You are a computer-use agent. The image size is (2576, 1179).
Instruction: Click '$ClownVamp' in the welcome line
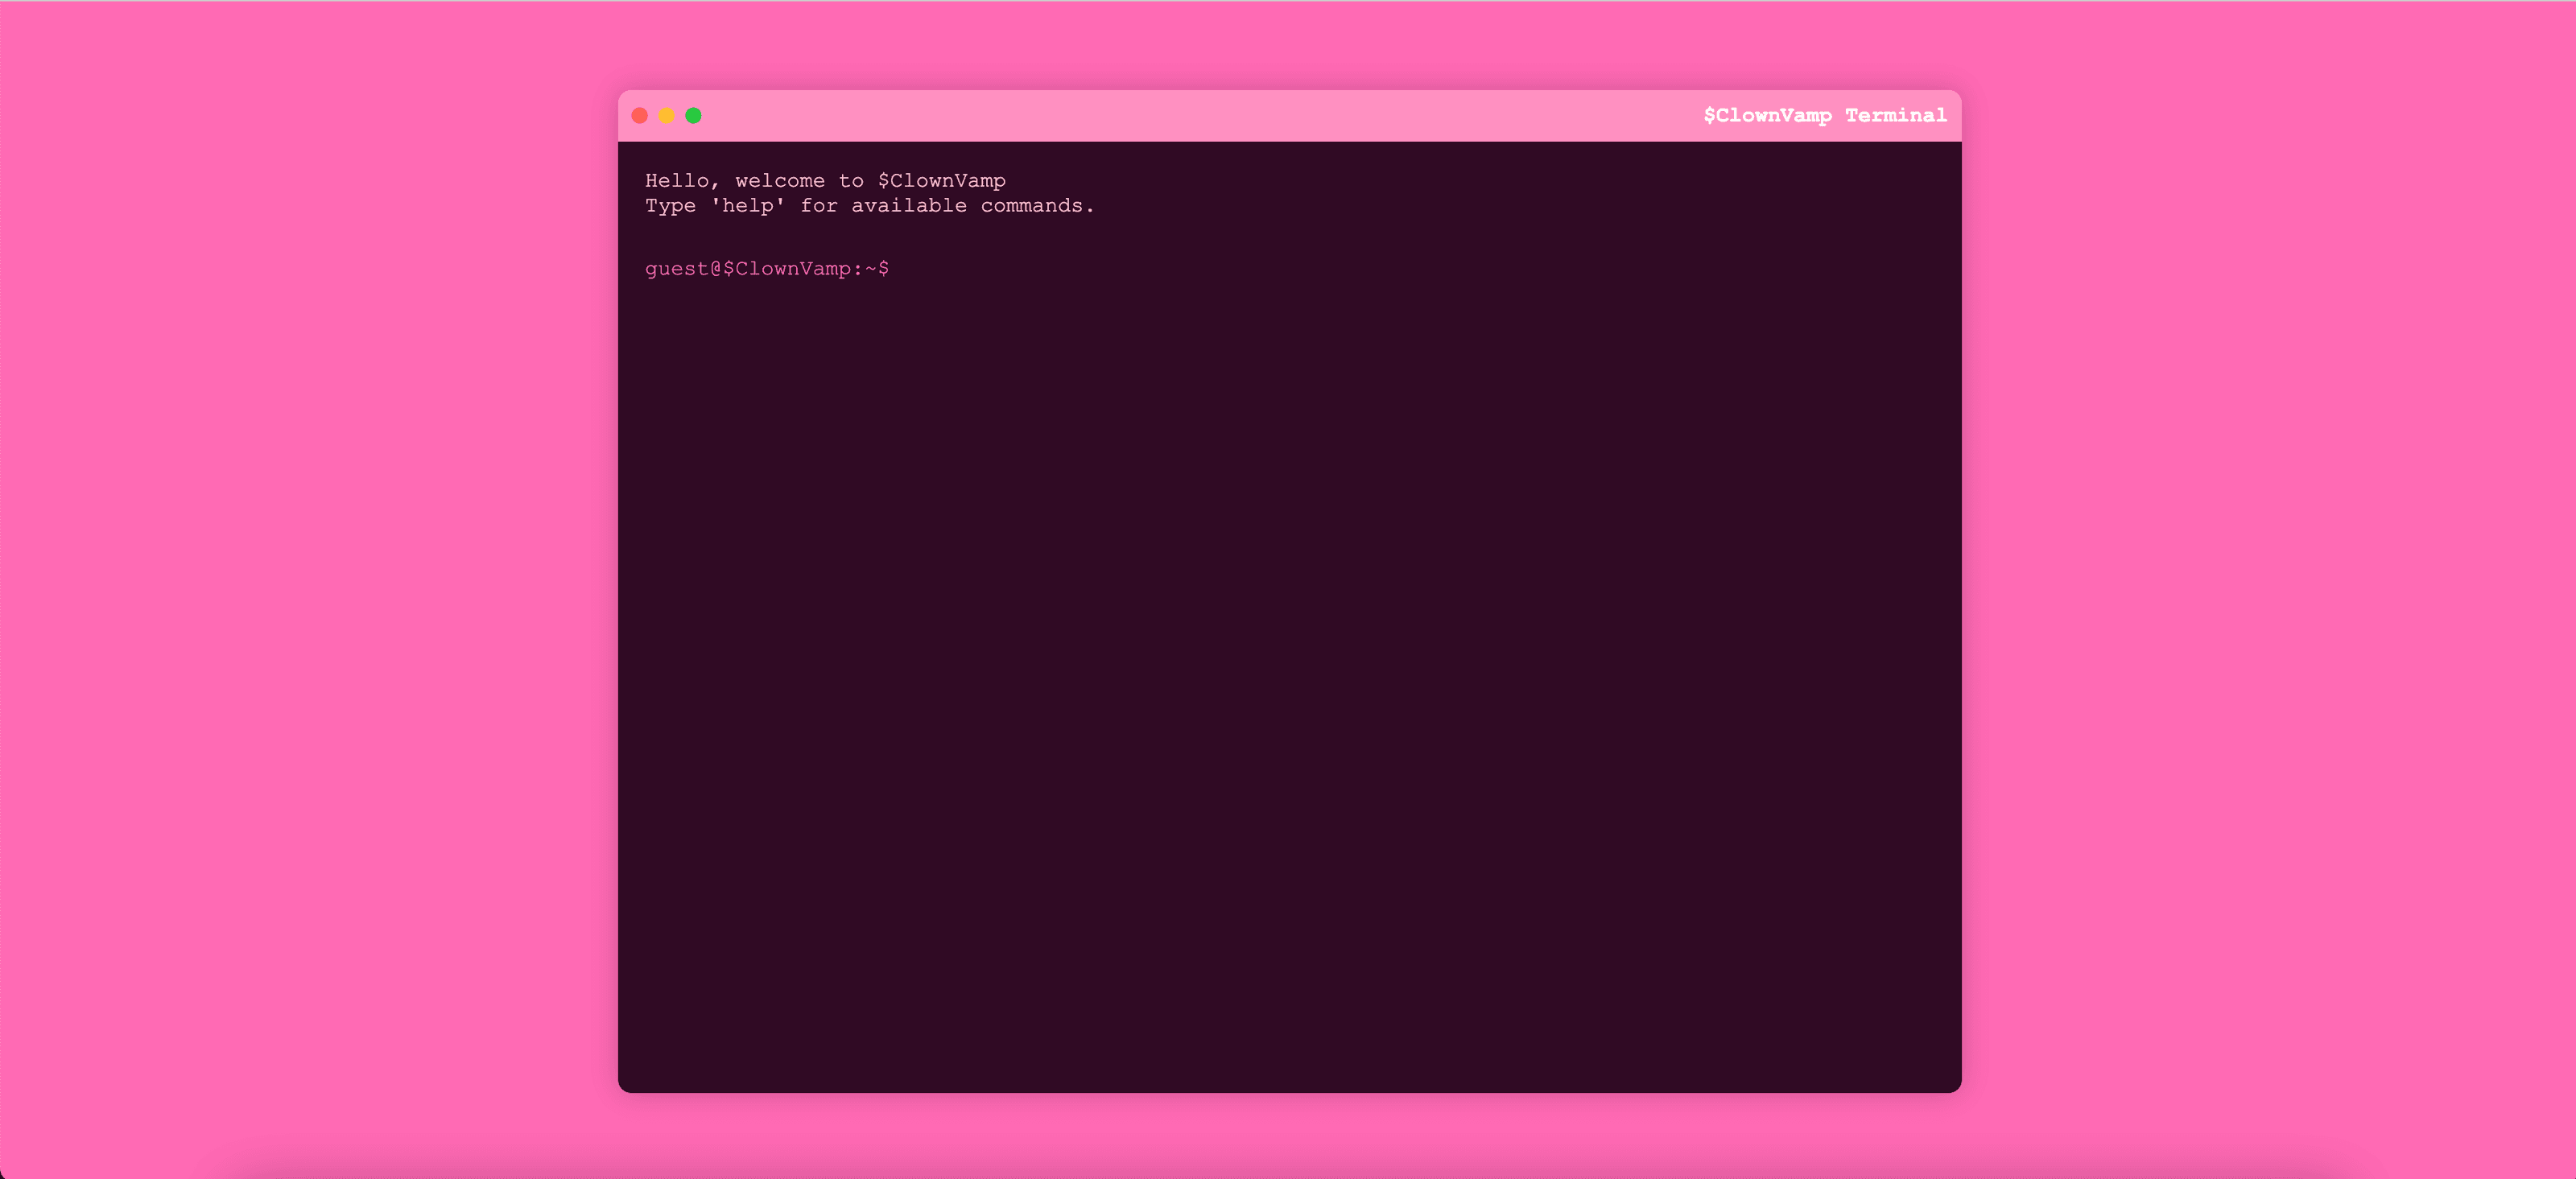941,181
